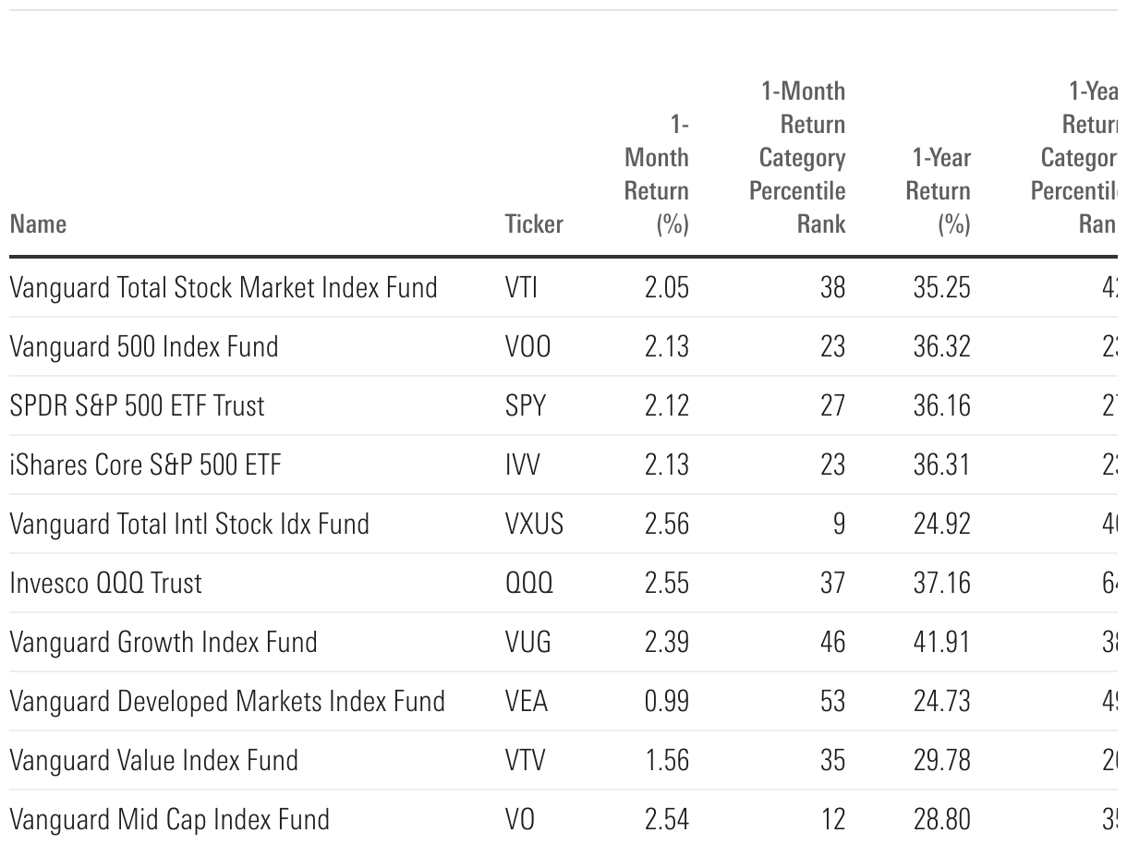The height and width of the screenshot is (857, 1127).
Task: Open Vanguard Developed Markets Index Fund
Action: 227,702
